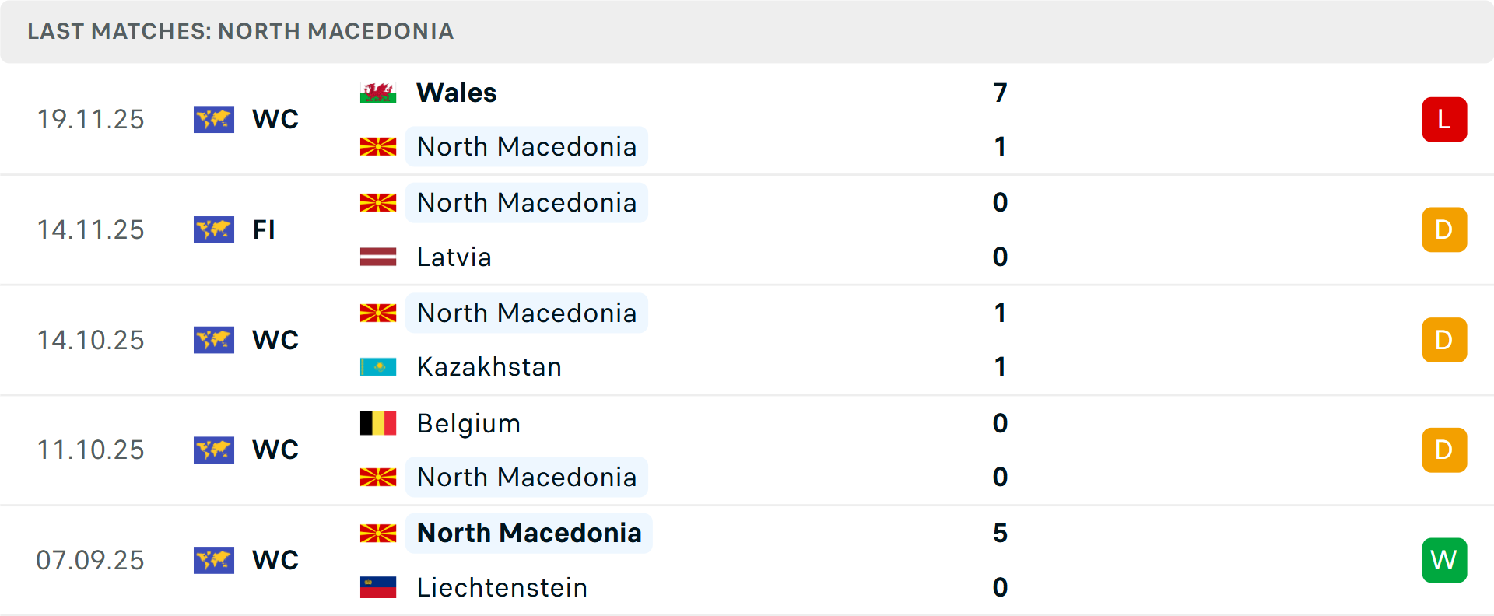The image size is (1494, 616).
Task: Click the North Macedonia flag beside Latvia match
Action: click(x=379, y=202)
